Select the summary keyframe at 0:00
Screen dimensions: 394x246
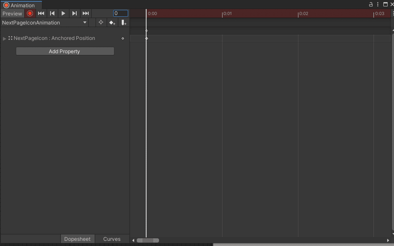(x=146, y=31)
